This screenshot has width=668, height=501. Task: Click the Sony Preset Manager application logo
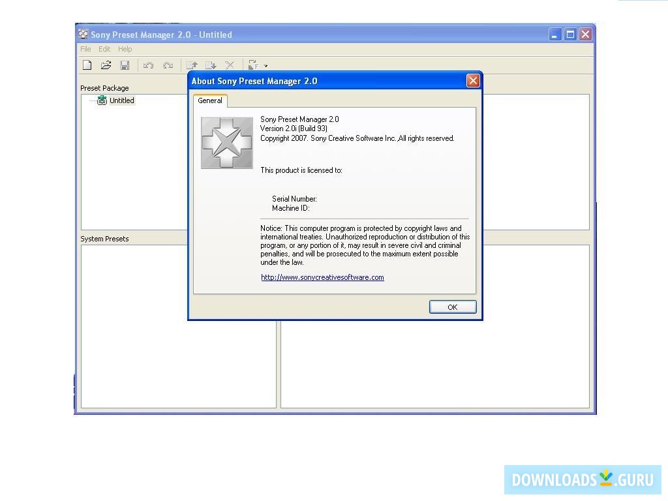(226, 142)
